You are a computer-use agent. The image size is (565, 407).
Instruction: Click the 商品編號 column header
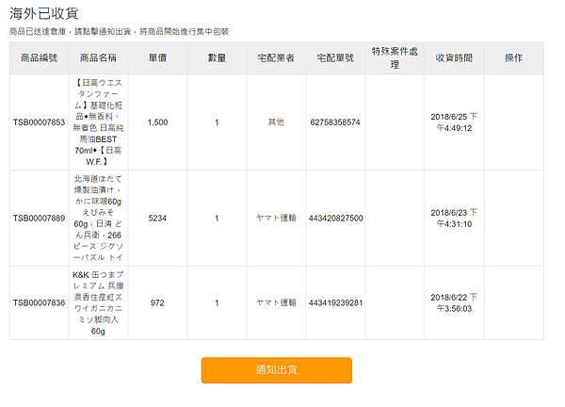(39, 58)
